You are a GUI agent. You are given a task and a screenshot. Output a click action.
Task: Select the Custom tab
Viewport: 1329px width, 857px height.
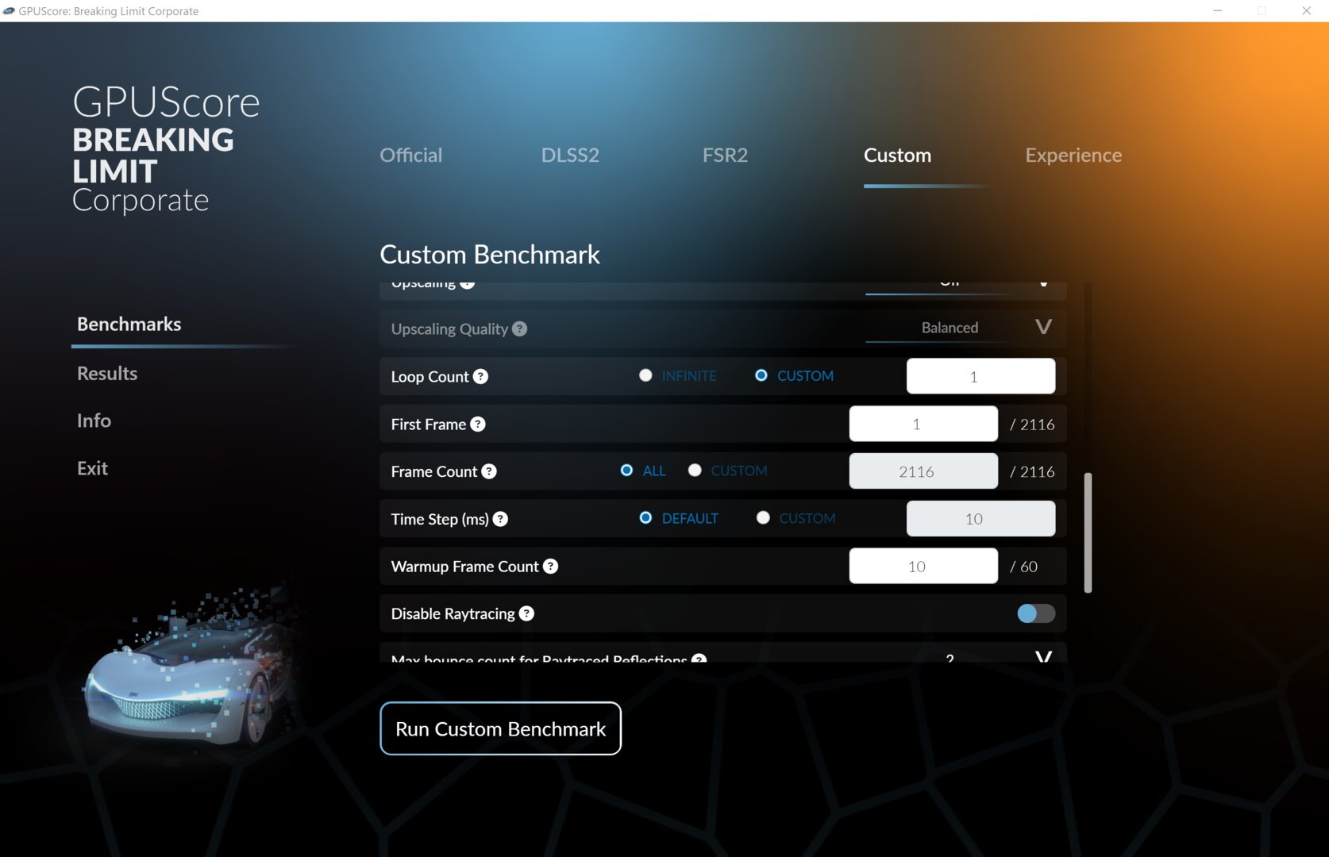click(x=897, y=156)
